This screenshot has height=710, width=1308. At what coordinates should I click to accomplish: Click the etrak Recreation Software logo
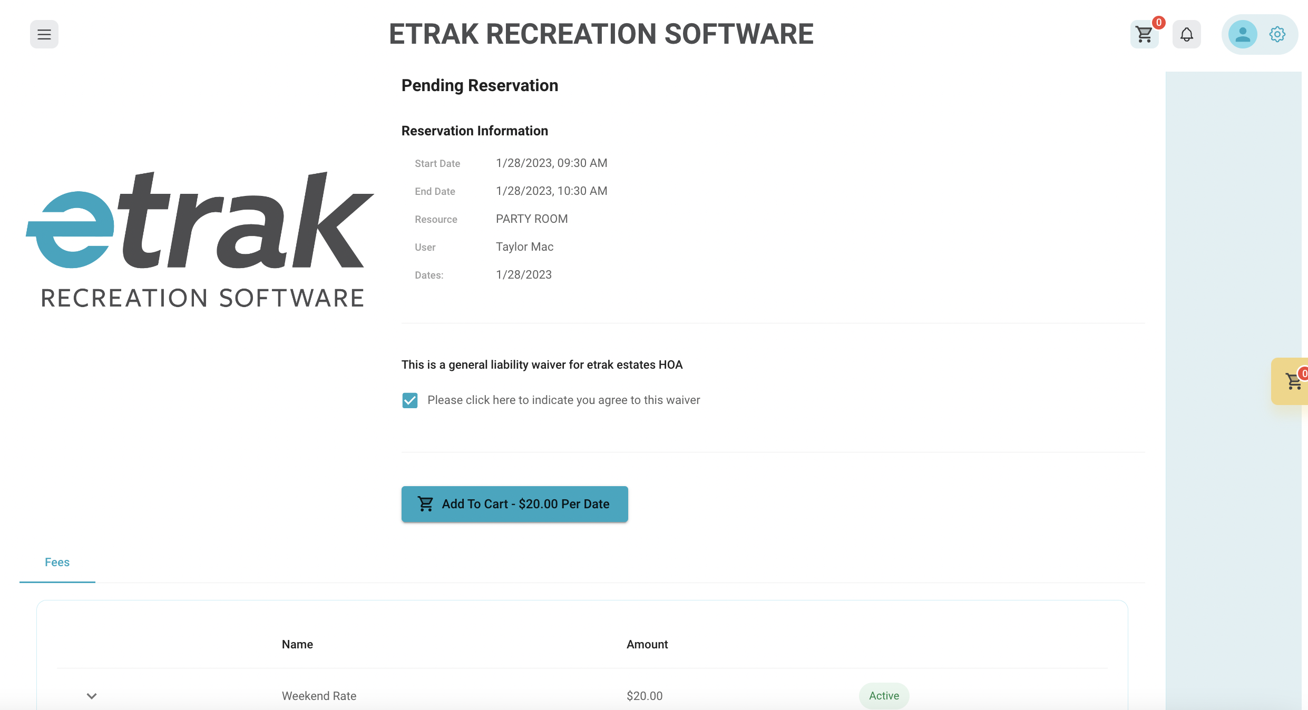200,240
